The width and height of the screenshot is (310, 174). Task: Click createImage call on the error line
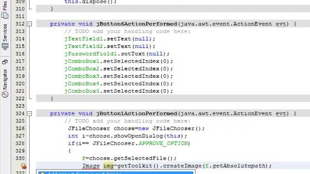(182, 166)
